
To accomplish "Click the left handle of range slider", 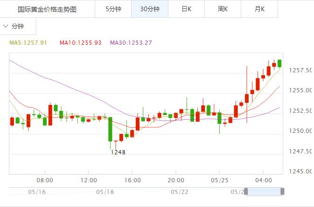I will [246, 191].
